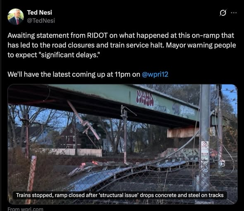Open the 'From wpri.com' source link

(25, 209)
